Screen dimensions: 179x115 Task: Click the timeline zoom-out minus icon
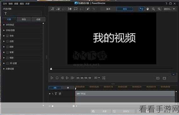[x=49, y=106]
